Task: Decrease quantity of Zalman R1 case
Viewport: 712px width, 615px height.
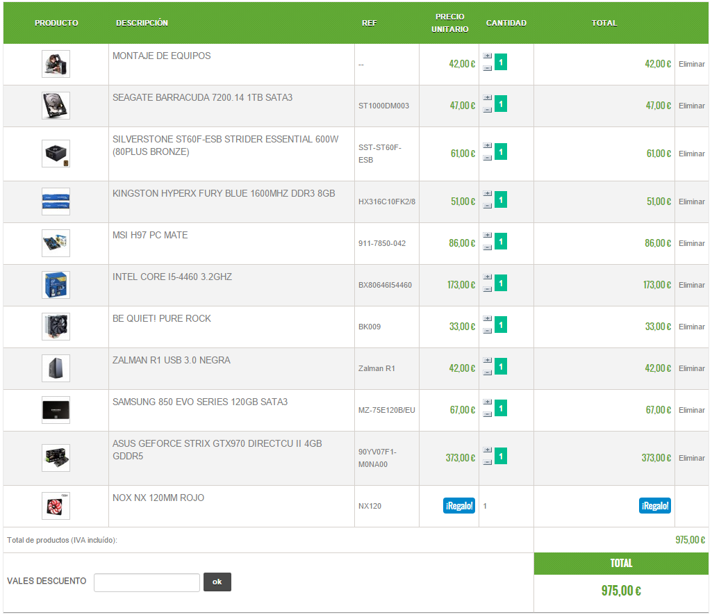Action: (487, 373)
